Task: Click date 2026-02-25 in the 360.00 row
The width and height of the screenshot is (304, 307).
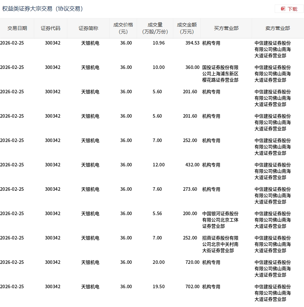Action: (12, 68)
